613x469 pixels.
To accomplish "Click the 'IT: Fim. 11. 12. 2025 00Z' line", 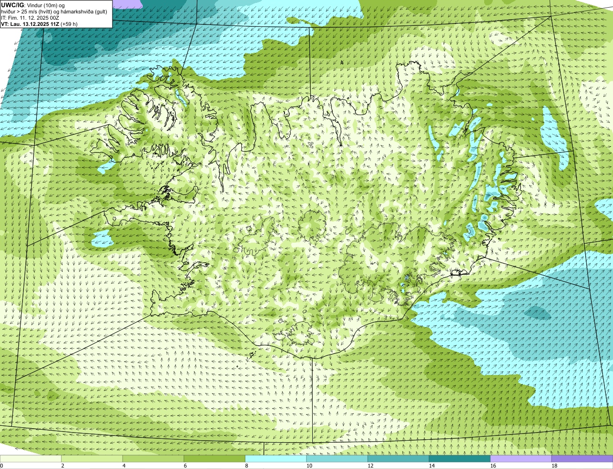I will coord(30,18).
